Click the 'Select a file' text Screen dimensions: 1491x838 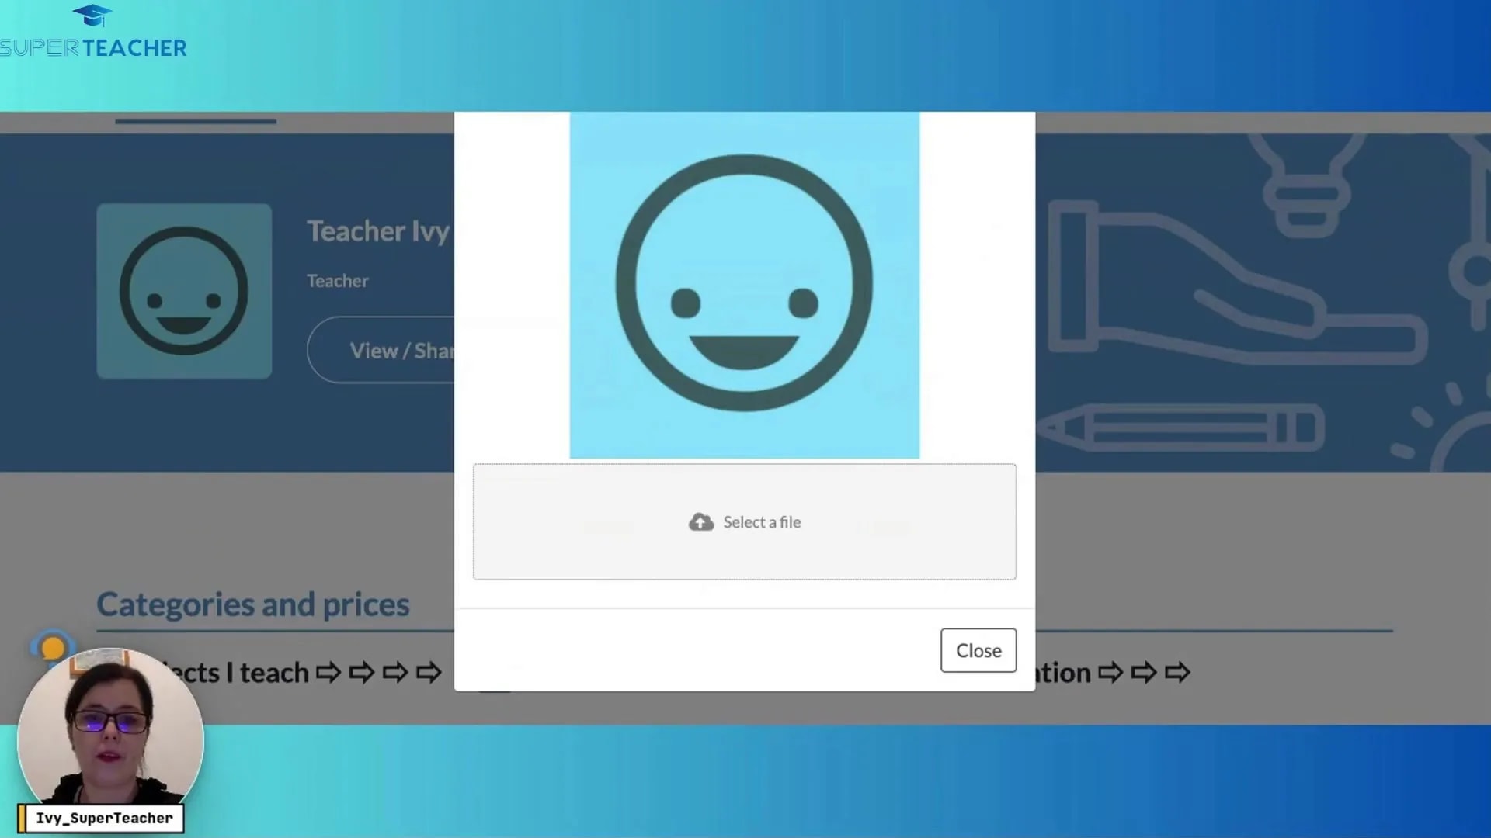point(762,522)
